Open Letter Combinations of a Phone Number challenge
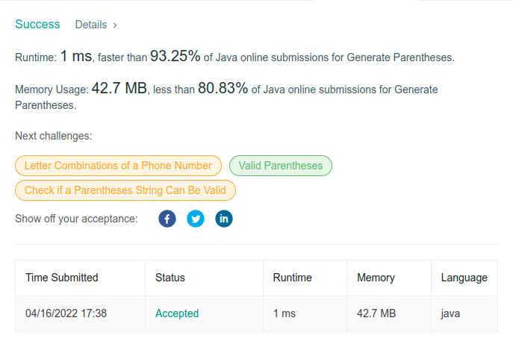Image resolution: width=513 pixels, height=353 pixels. pyautogui.click(x=118, y=166)
